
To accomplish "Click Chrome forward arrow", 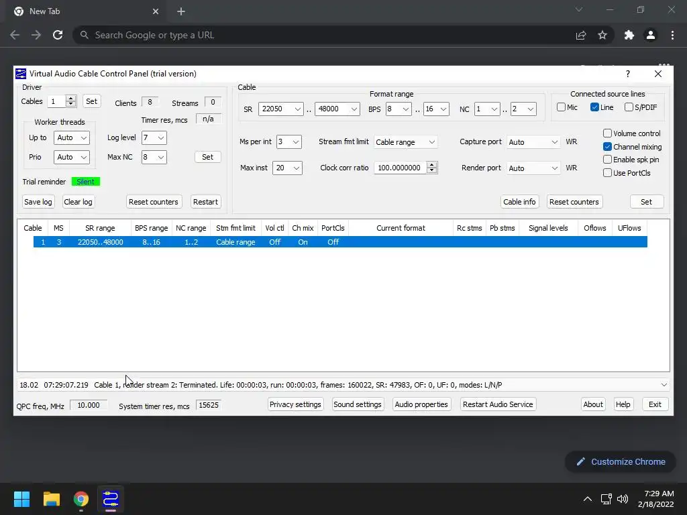I will [36, 35].
